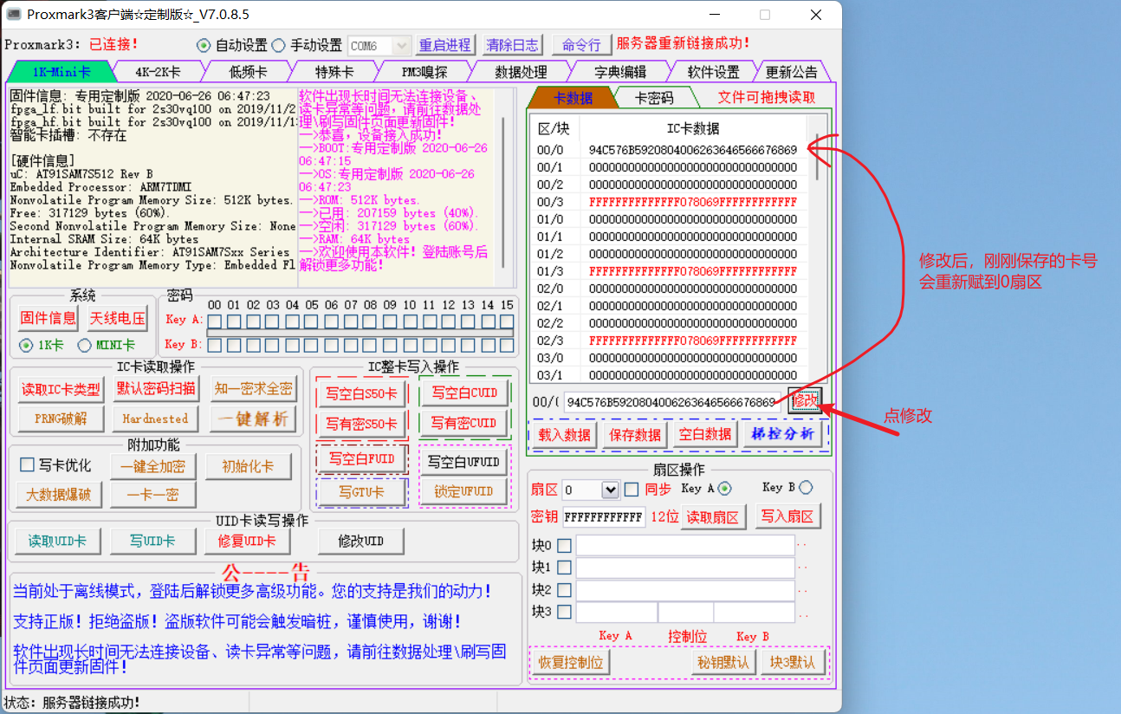The height and width of the screenshot is (714, 1121).
Task: Click 重启进程 button
Action: click(x=445, y=45)
